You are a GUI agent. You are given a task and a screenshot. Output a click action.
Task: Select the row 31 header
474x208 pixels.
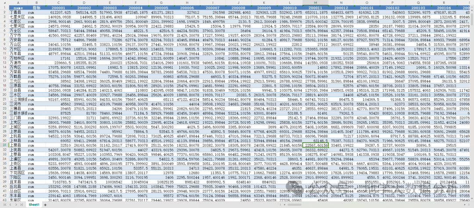pyautogui.click(x=4, y=145)
